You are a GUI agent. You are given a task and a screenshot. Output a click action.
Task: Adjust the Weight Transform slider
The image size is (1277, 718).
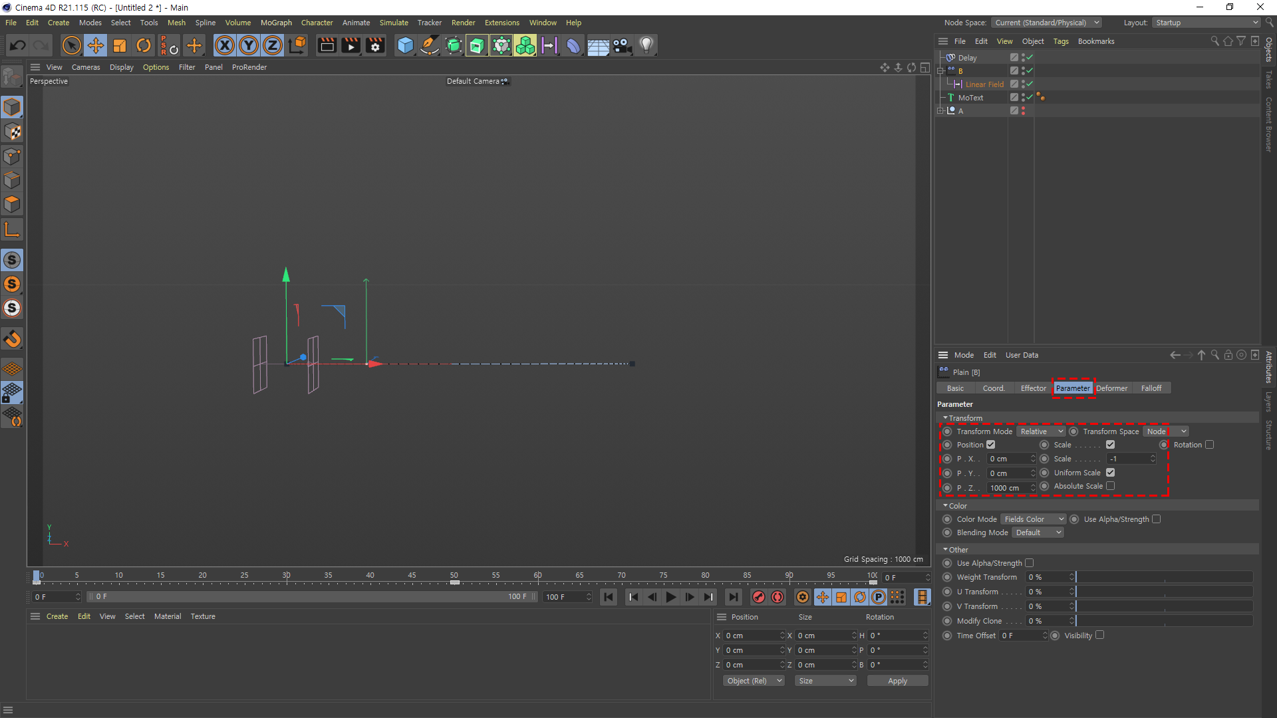1164,577
